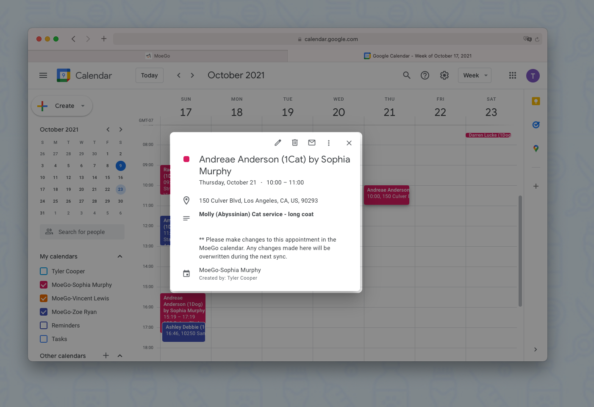Hide side panel chevron at bottom right
594x407 pixels.
[x=536, y=349]
